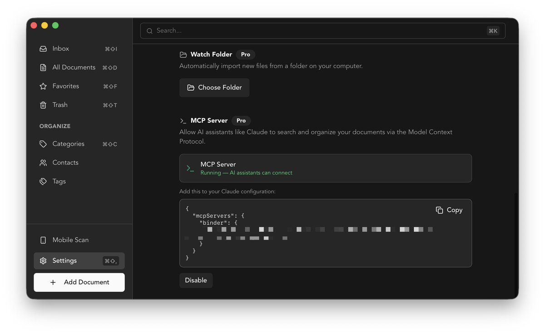Viewport: 545px width, 334px height.
Task: Copy the Claude configuration snippet
Action: pyautogui.click(x=449, y=210)
